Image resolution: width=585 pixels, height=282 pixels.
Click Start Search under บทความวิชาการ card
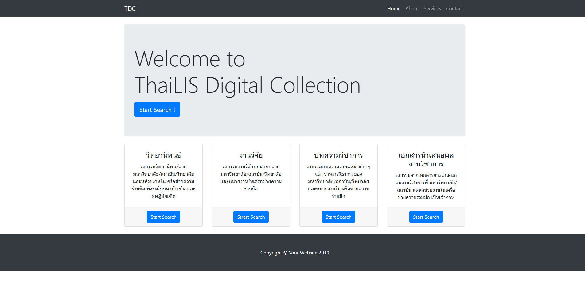pyautogui.click(x=338, y=217)
